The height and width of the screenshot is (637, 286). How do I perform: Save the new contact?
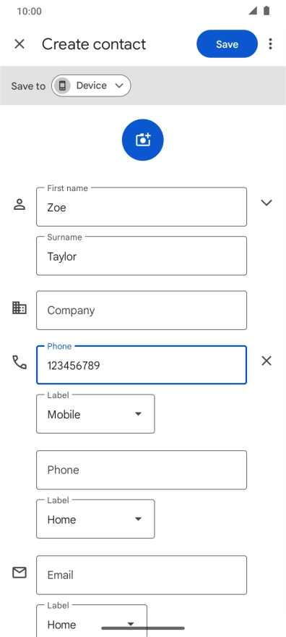(x=227, y=44)
